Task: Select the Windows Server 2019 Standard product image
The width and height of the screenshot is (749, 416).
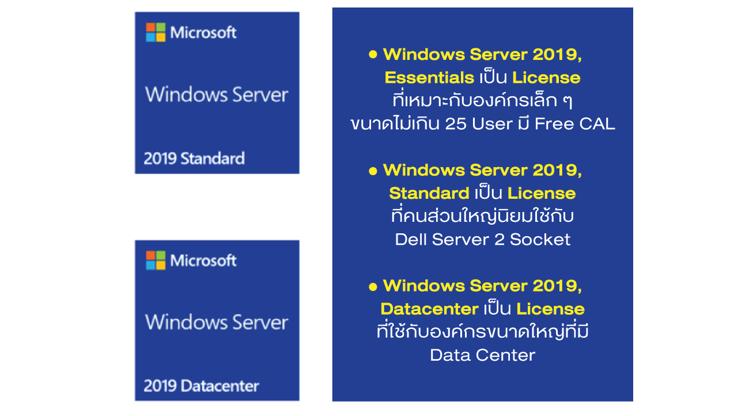Action: pos(217,93)
